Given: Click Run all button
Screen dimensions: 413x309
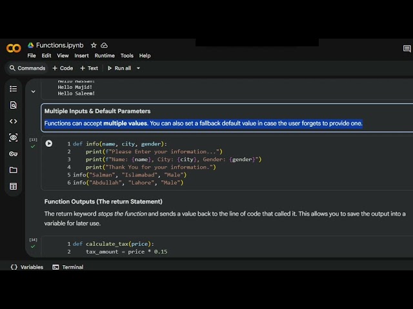Looking at the screenshot, I should [119, 68].
